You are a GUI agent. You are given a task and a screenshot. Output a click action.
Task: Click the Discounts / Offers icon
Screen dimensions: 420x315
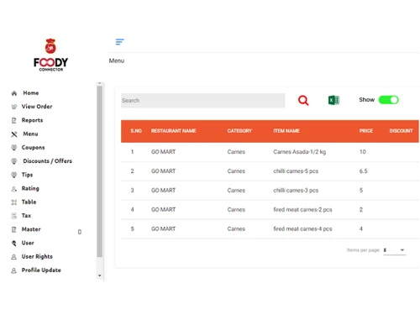point(14,161)
